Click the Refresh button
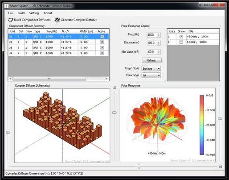The image size is (229, 180). pyautogui.click(x=151, y=60)
